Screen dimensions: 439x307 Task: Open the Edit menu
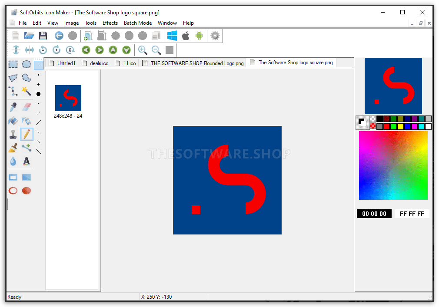coord(37,23)
